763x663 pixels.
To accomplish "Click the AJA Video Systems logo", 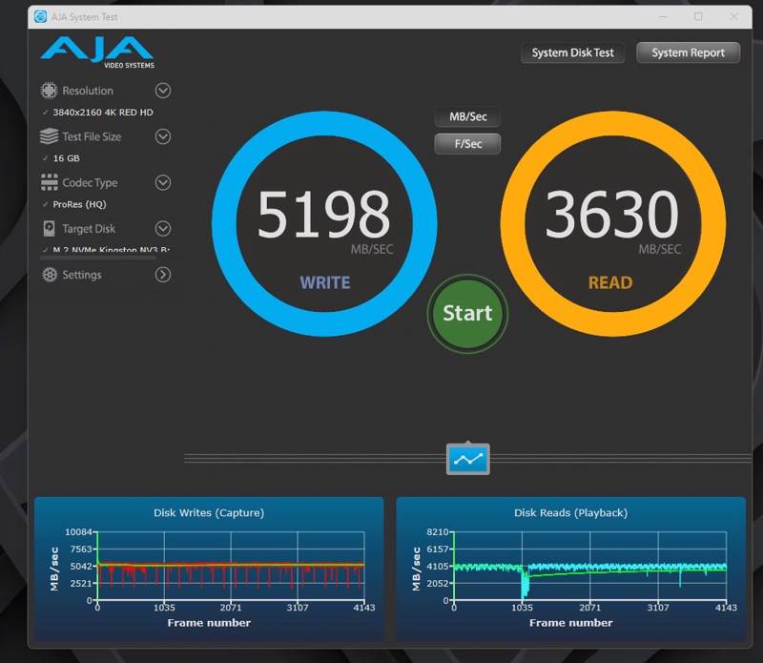I will pos(96,52).
